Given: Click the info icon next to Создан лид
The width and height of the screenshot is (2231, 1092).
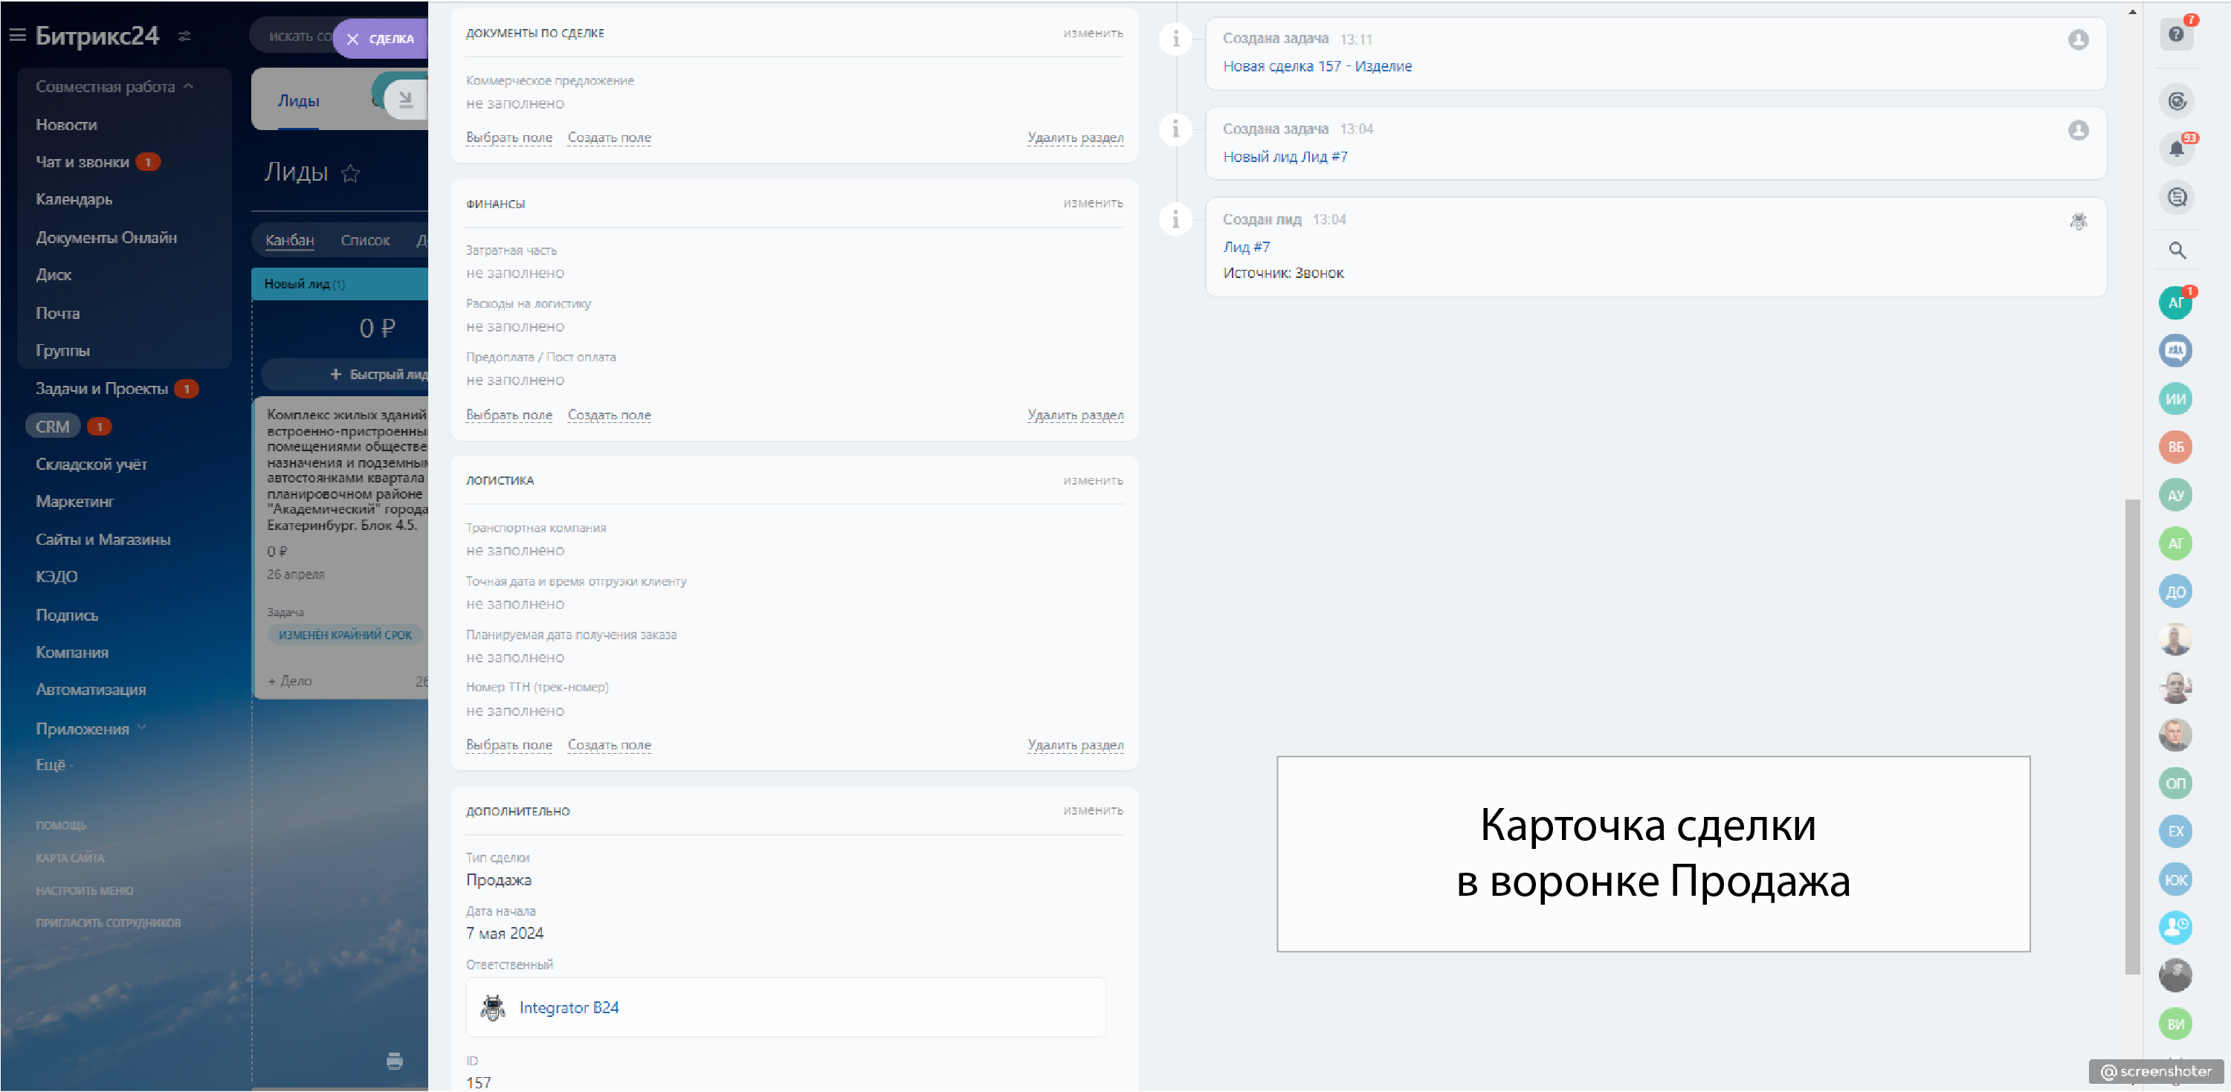Looking at the screenshot, I should point(1175,219).
